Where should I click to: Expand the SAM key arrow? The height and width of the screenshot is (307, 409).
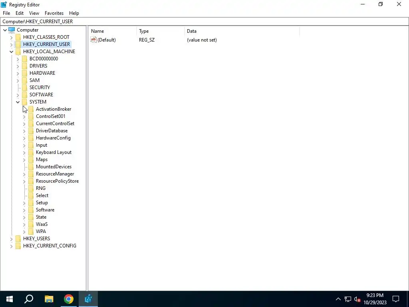click(18, 80)
